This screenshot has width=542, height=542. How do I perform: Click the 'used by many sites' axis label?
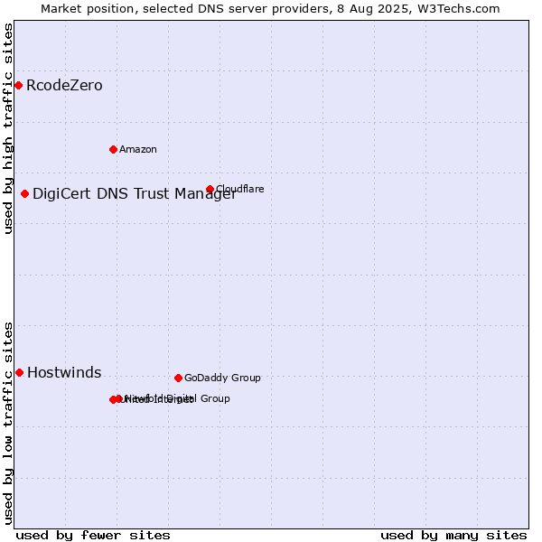(453, 536)
